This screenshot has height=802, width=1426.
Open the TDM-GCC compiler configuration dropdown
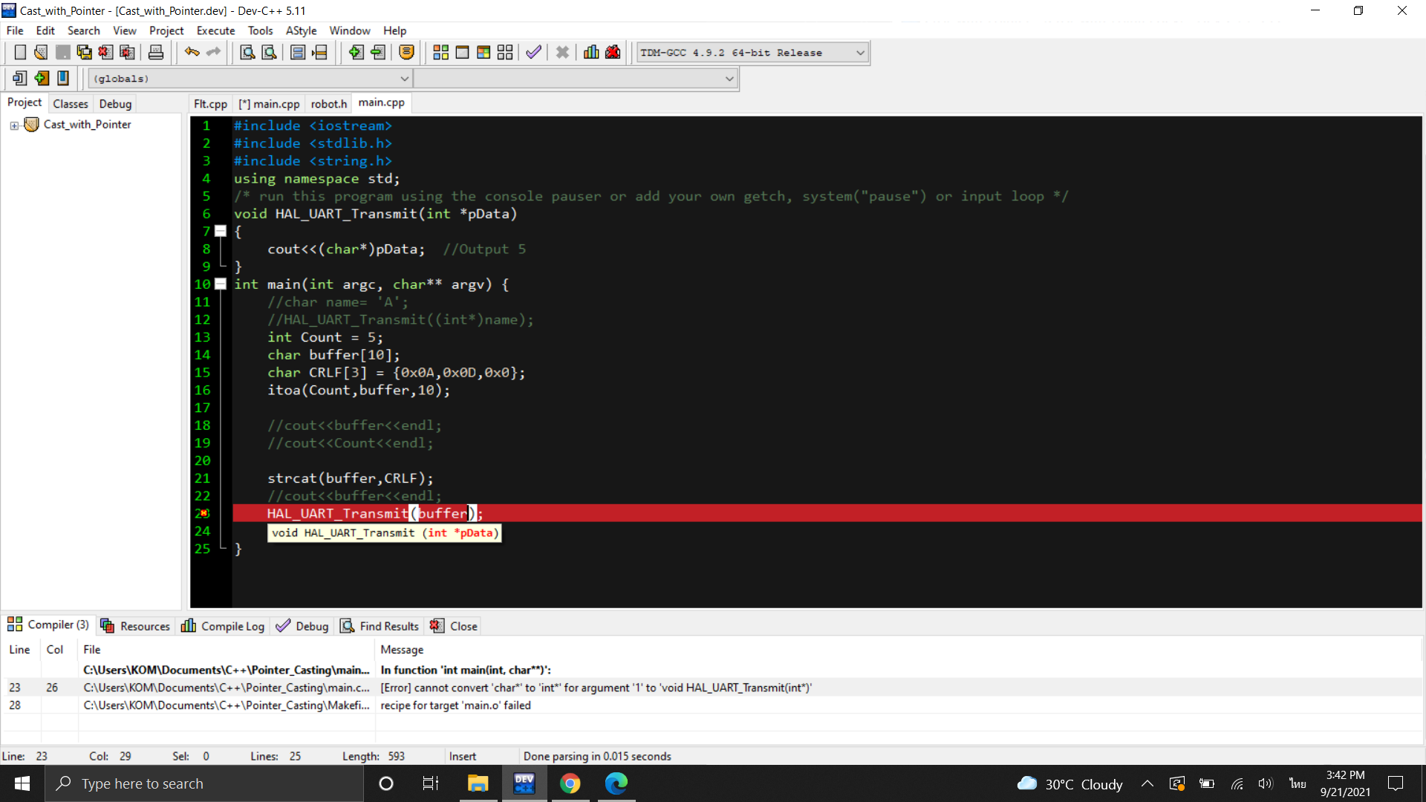click(x=859, y=52)
